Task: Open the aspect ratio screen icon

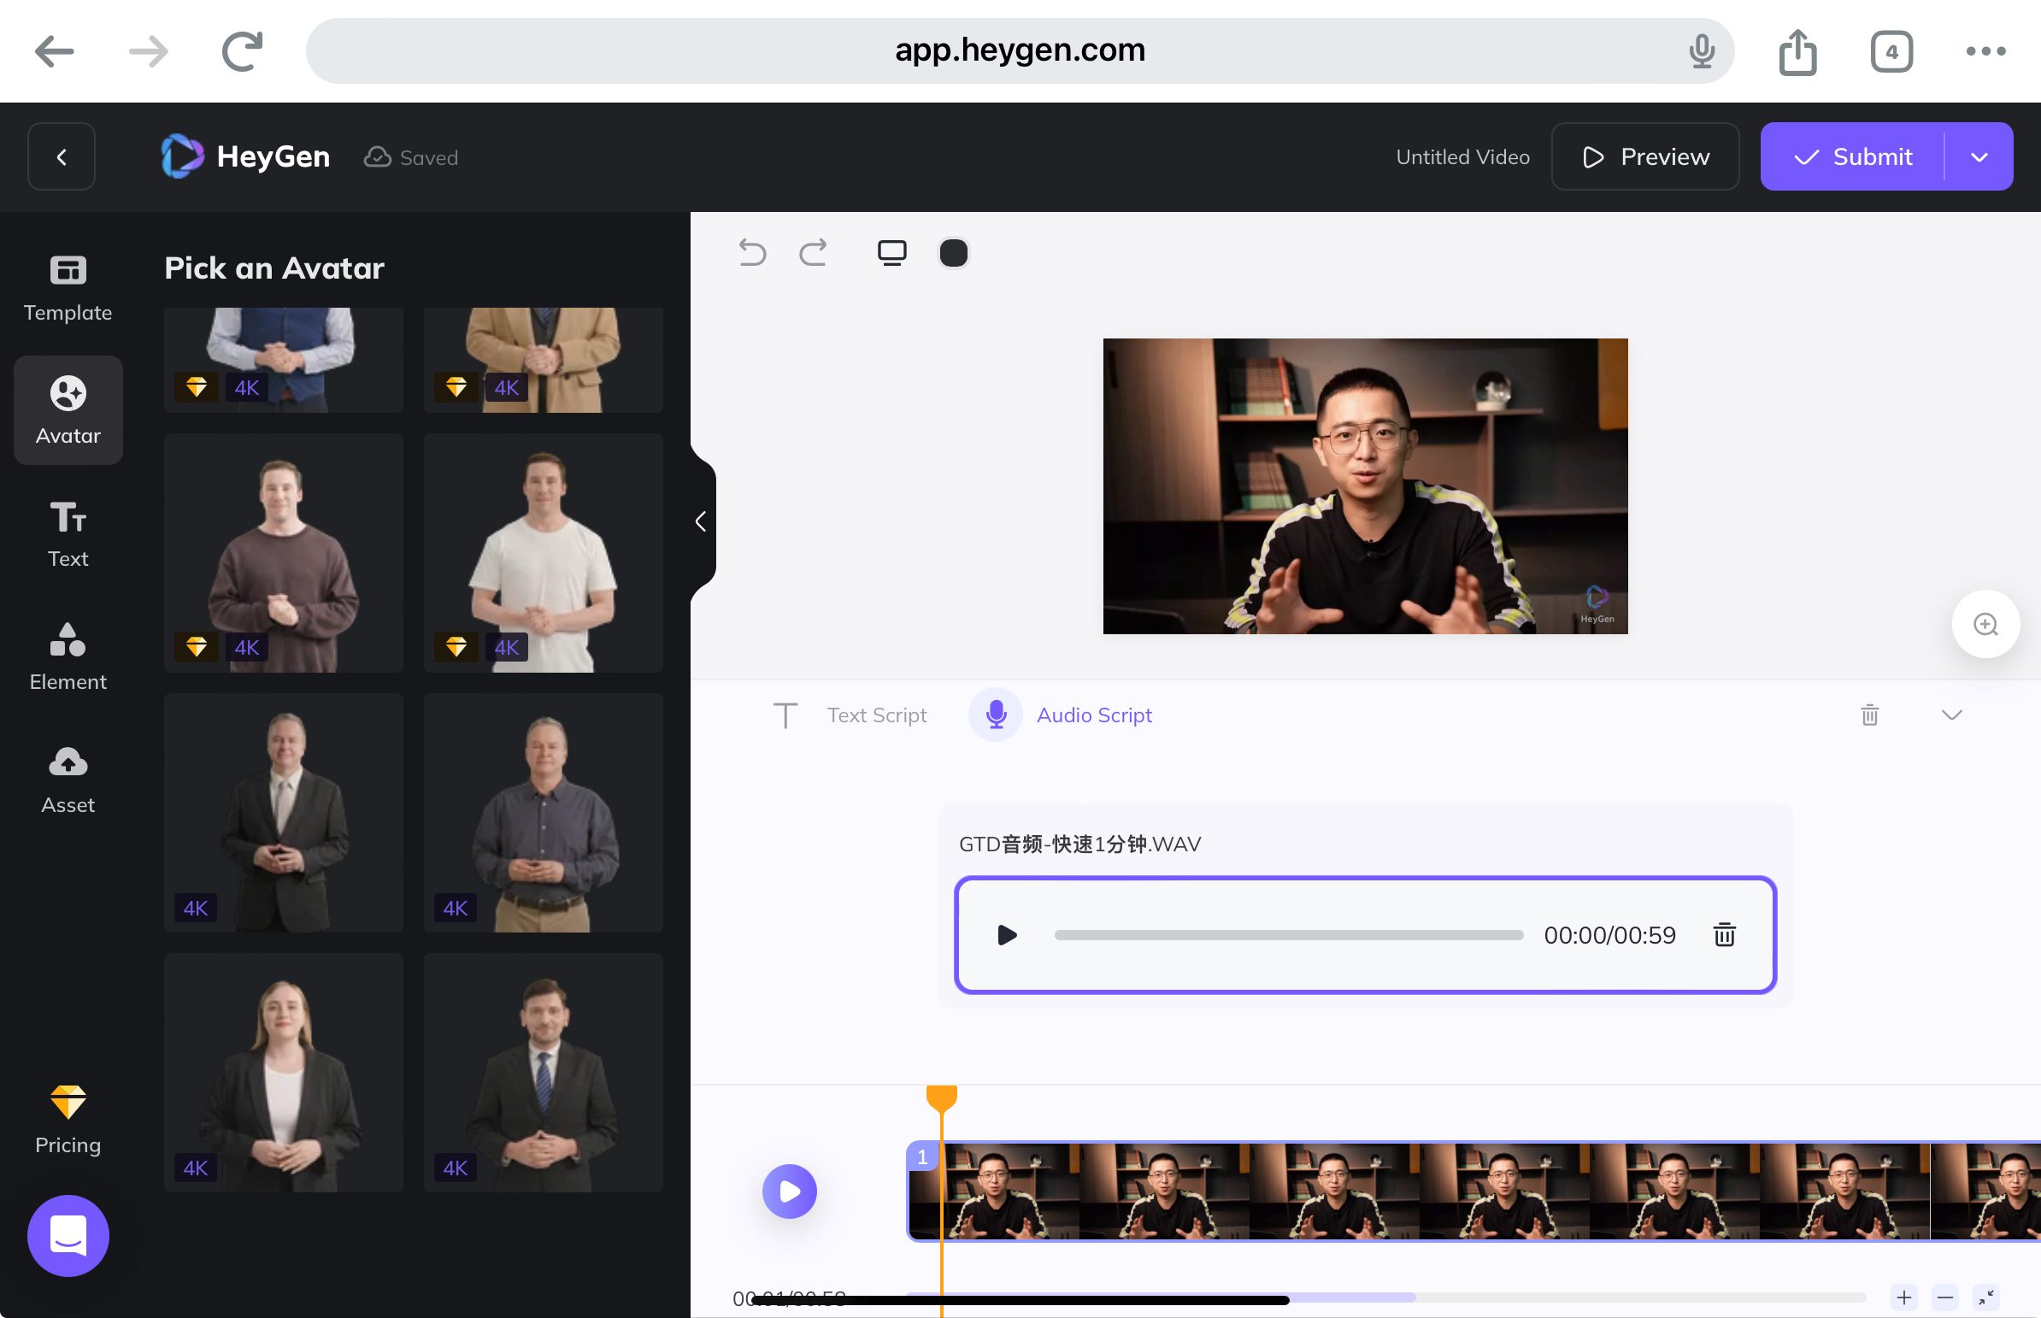Action: [891, 253]
